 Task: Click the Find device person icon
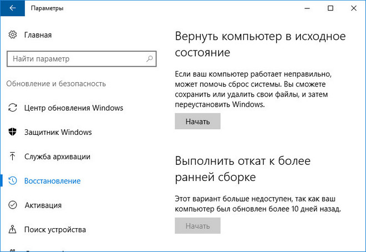tap(13, 229)
